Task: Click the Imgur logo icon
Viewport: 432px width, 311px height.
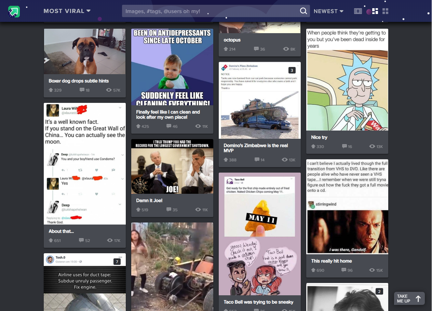Action: click(14, 12)
